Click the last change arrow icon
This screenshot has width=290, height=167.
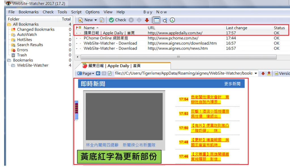(x=269, y=74)
